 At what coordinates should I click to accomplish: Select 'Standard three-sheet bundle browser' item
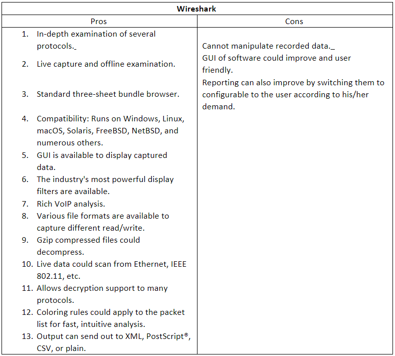(108, 94)
